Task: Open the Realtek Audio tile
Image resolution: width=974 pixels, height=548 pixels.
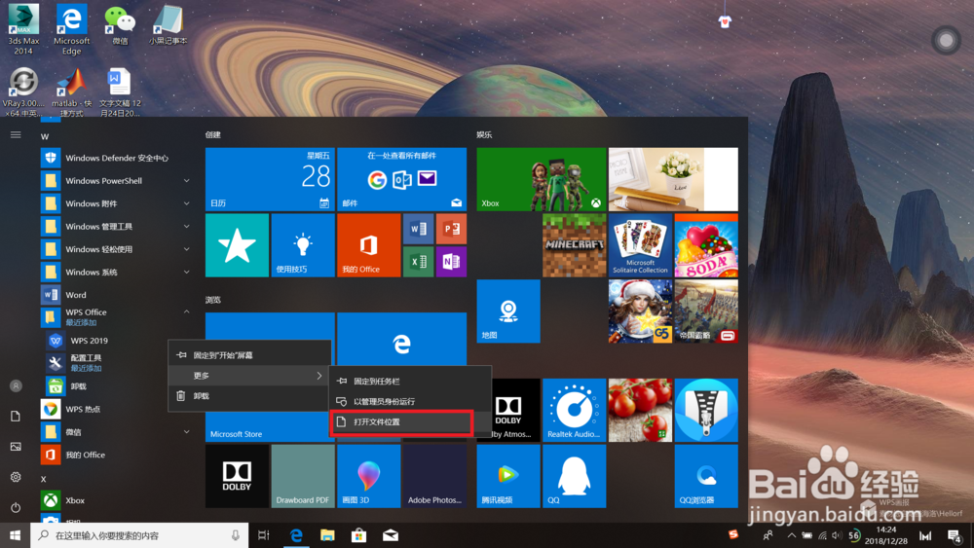Action: point(574,410)
